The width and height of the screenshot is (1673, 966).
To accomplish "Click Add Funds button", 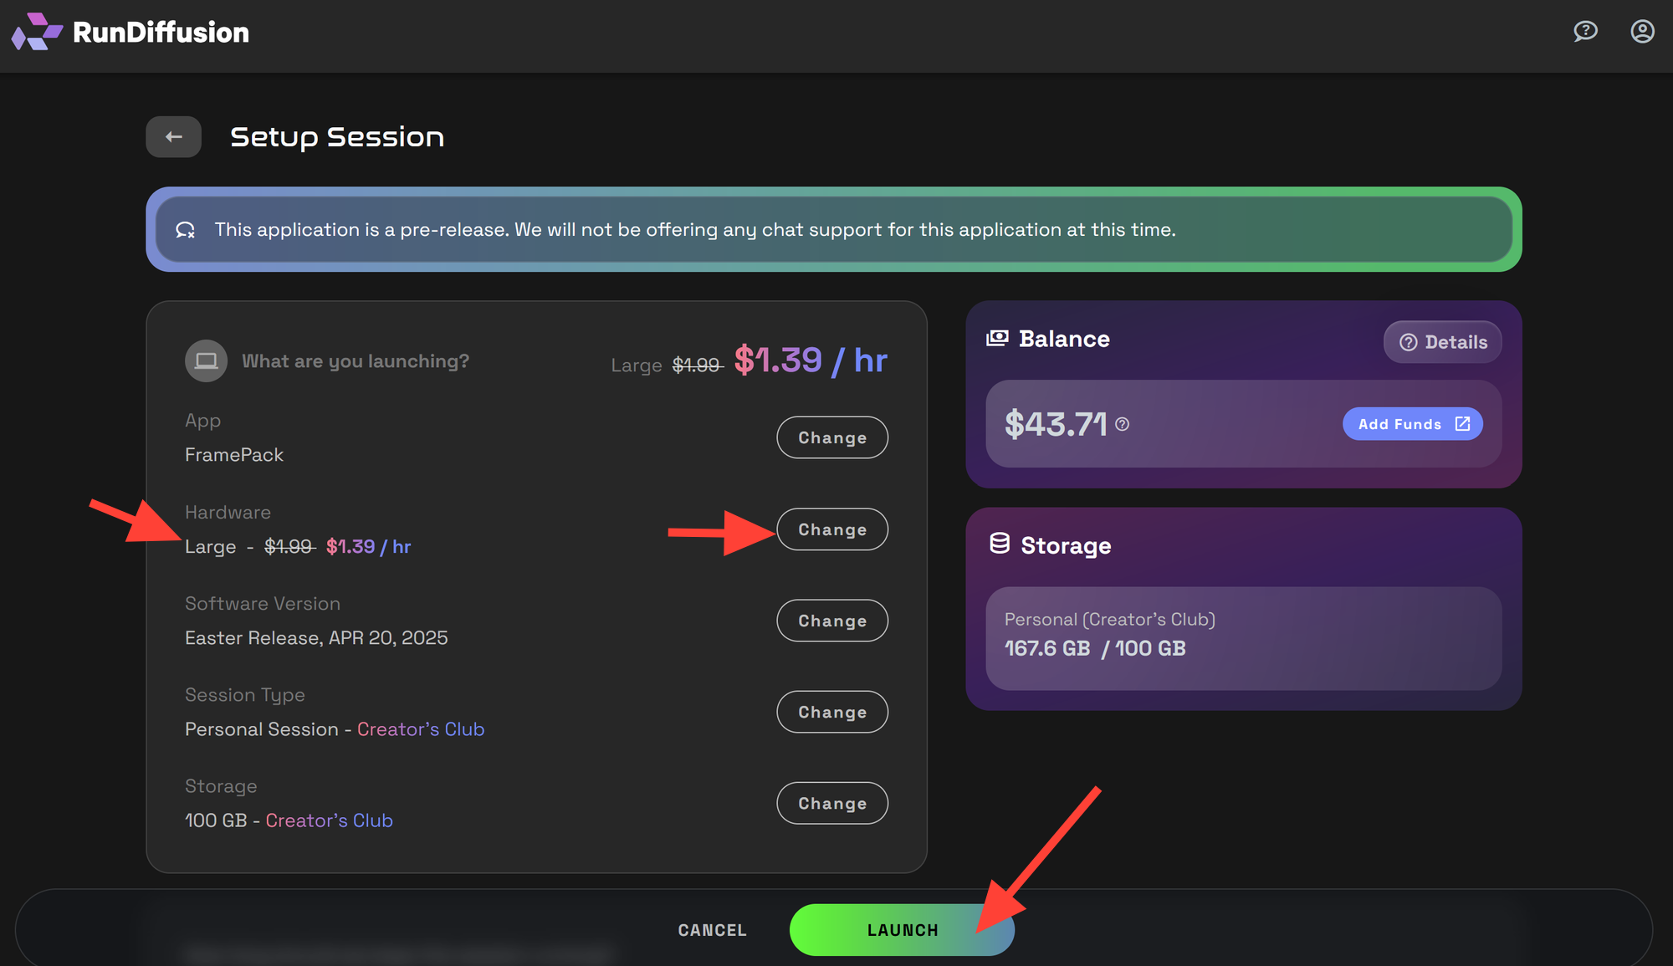I will [x=1413, y=424].
